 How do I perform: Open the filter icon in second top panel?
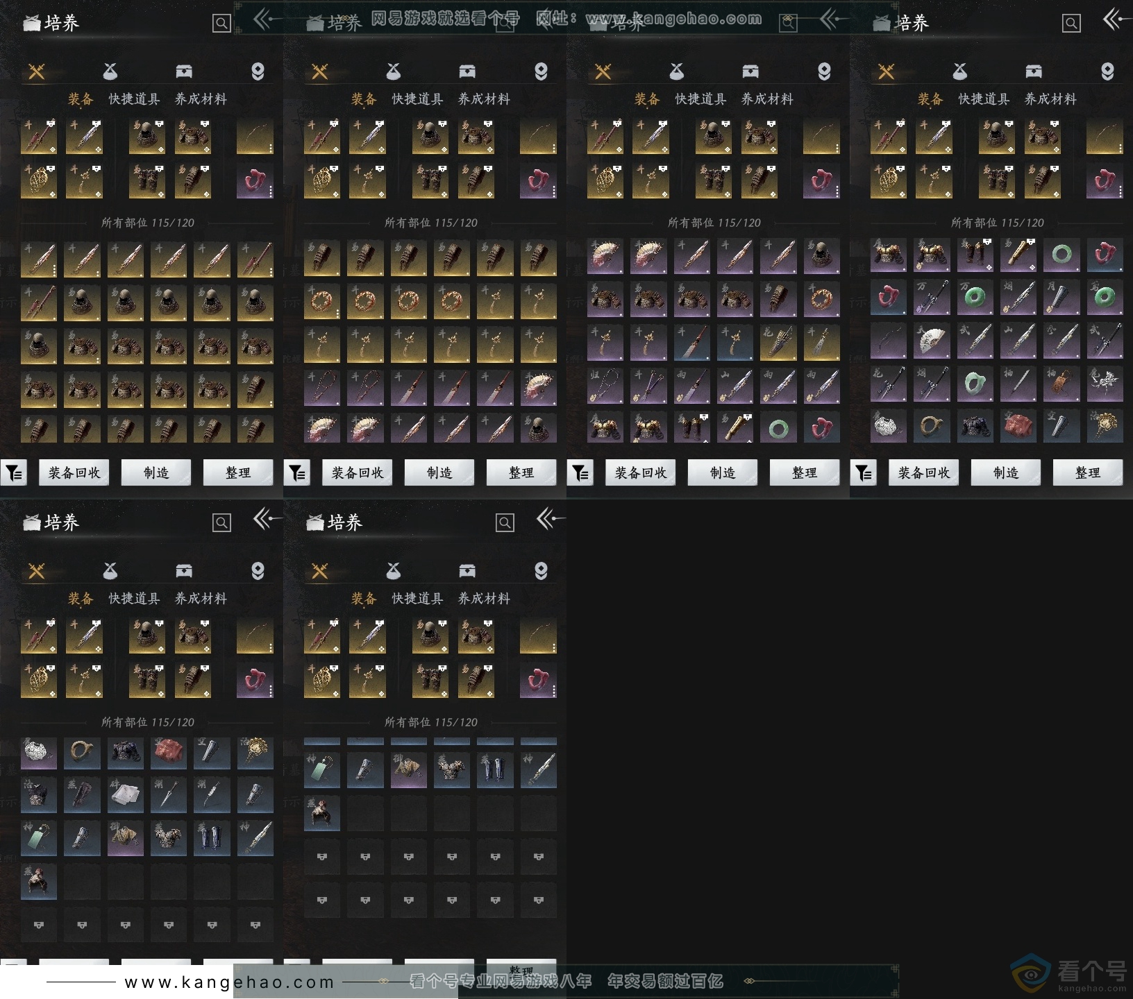click(x=297, y=473)
